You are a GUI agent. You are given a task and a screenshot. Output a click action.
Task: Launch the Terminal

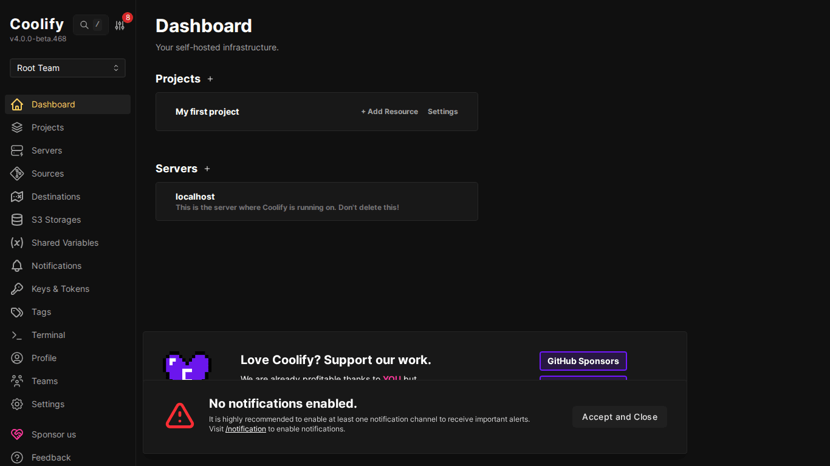[x=48, y=335]
